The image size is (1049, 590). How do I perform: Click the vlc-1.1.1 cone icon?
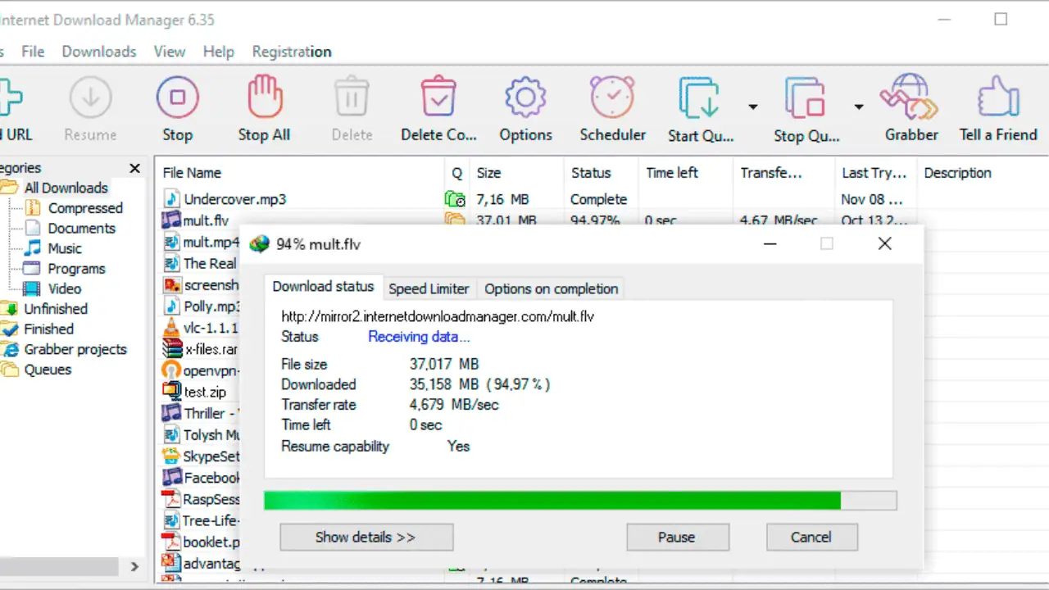coord(171,328)
